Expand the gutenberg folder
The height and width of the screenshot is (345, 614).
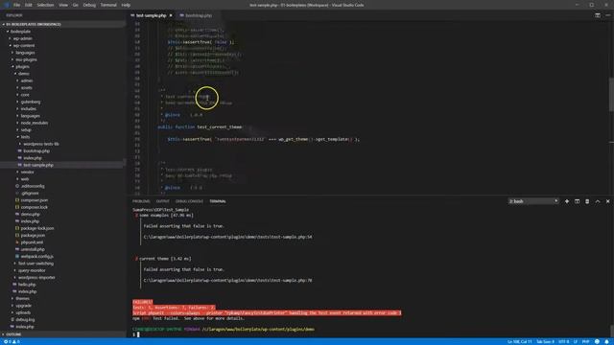[x=31, y=102]
